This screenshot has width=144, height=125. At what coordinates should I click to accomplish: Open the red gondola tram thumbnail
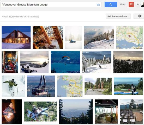(x=41, y=86)
